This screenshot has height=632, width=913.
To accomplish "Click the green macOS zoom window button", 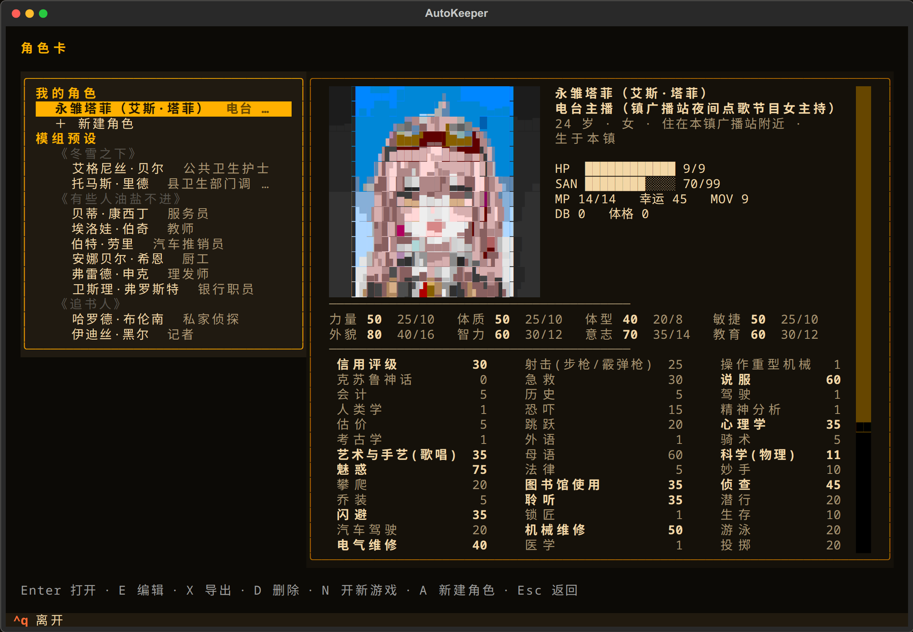I will [x=44, y=14].
